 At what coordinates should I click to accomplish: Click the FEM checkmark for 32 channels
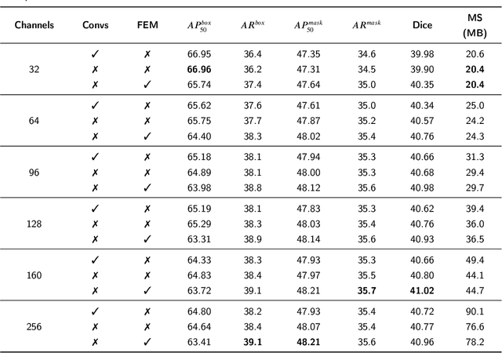tap(147, 85)
